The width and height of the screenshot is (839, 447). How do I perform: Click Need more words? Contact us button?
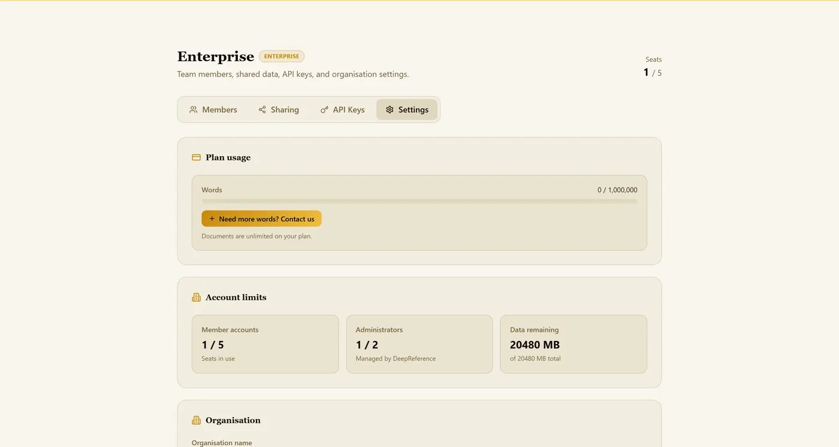coord(261,219)
